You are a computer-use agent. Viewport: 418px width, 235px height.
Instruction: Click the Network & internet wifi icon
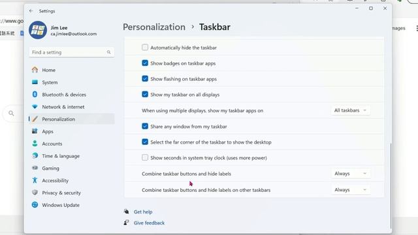35,106
